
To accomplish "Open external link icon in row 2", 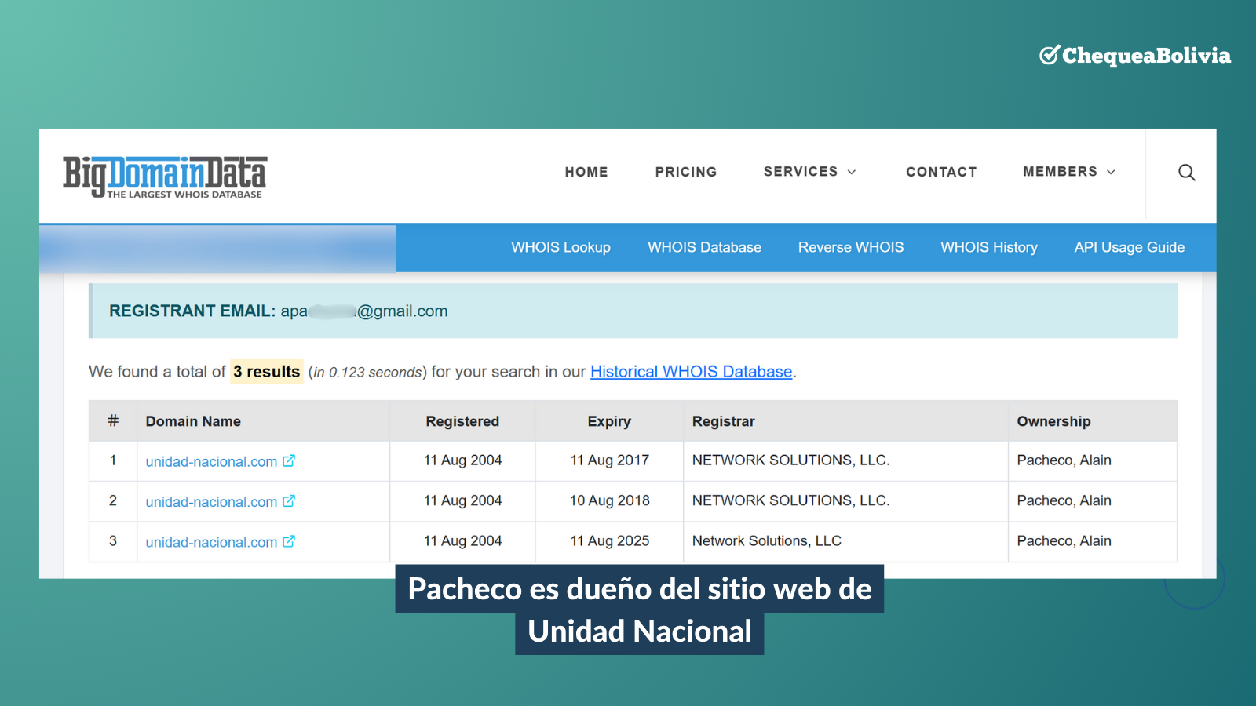I will (x=289, y=501).
